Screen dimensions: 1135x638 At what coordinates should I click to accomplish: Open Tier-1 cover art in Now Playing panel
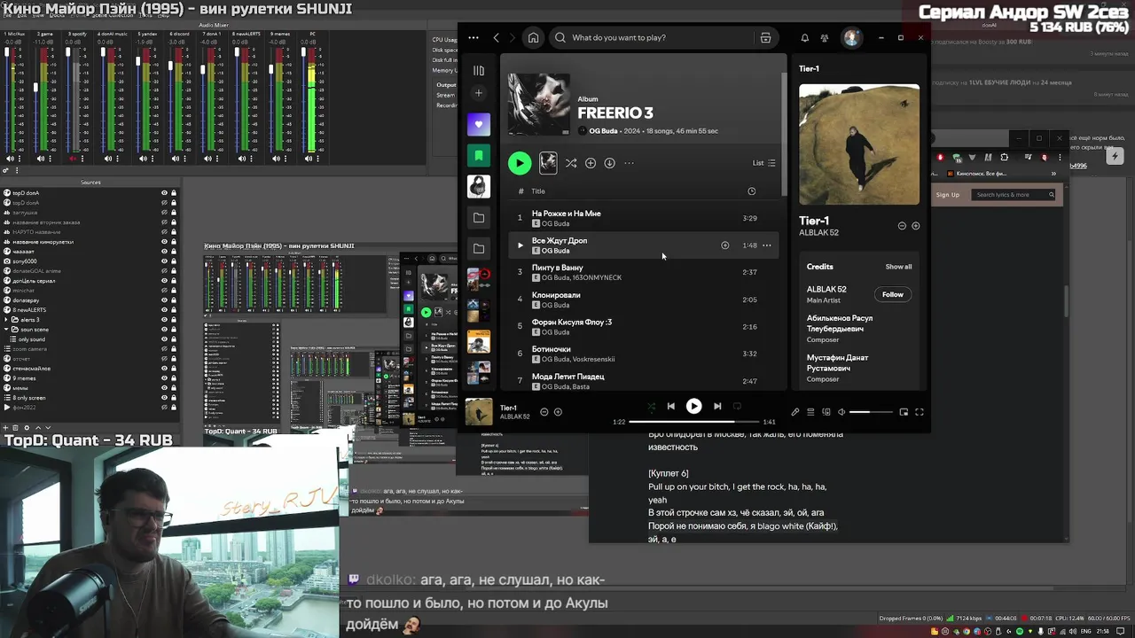[x=859, y=144]
